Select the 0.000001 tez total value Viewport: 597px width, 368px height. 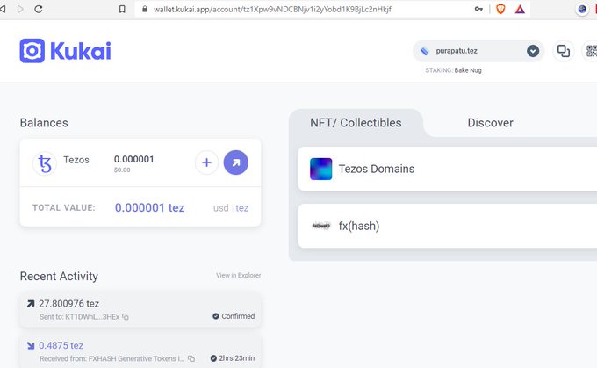pos(149,207)
